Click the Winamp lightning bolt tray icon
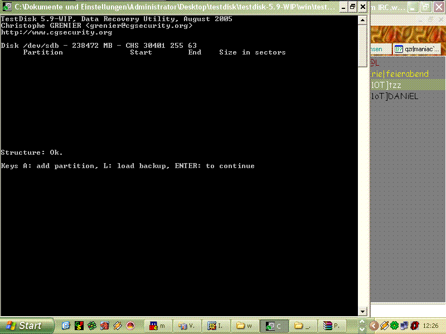This screenshot has height=334, width=446. pyautogui.click(x=385, y=326)
